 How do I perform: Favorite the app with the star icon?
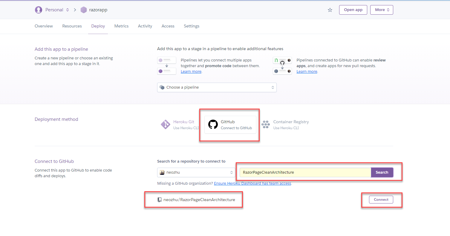click(330, 10)
